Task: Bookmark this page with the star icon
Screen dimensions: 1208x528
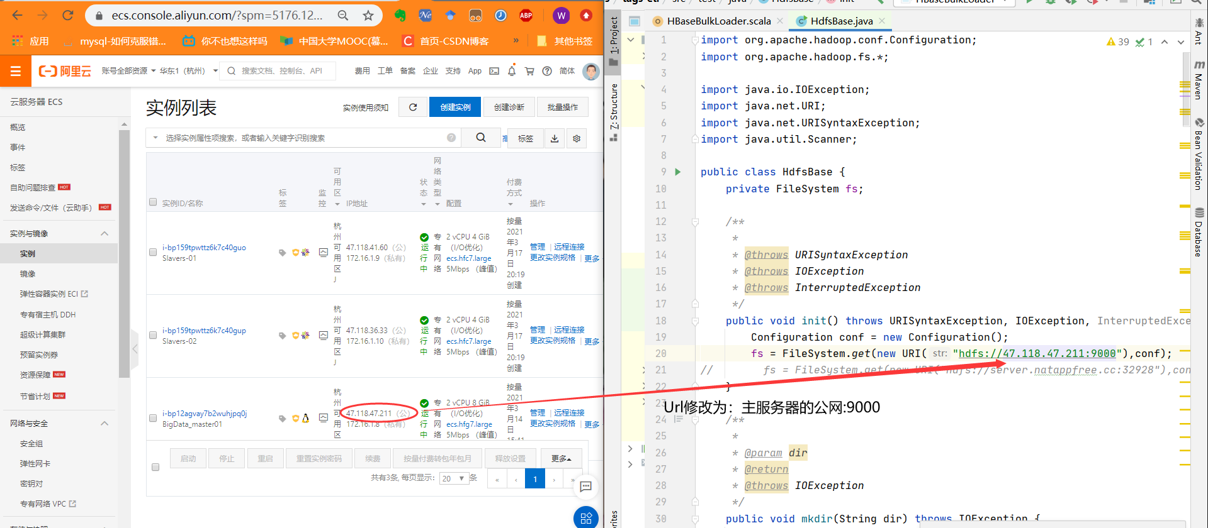Action: (368, 15)
